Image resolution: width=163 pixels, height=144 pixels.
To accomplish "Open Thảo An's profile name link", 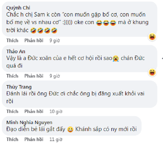I will [x=14, y=51].
